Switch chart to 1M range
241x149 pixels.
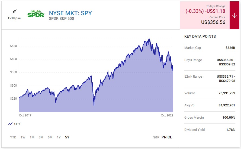(x=32, y=137)
